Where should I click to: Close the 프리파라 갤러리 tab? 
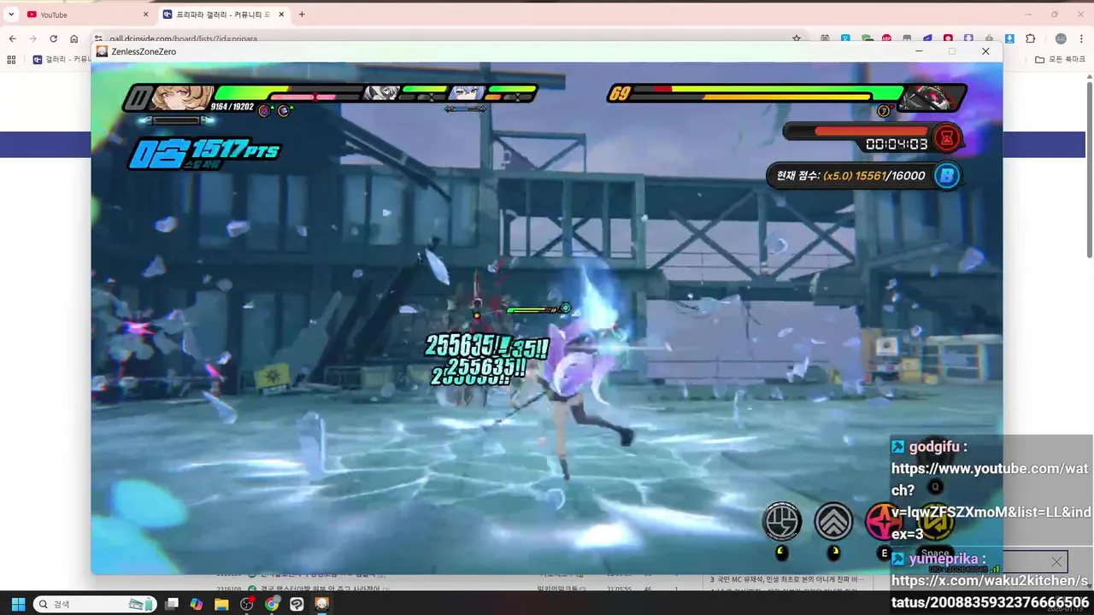pyautogui.click(x=281, y=15)
